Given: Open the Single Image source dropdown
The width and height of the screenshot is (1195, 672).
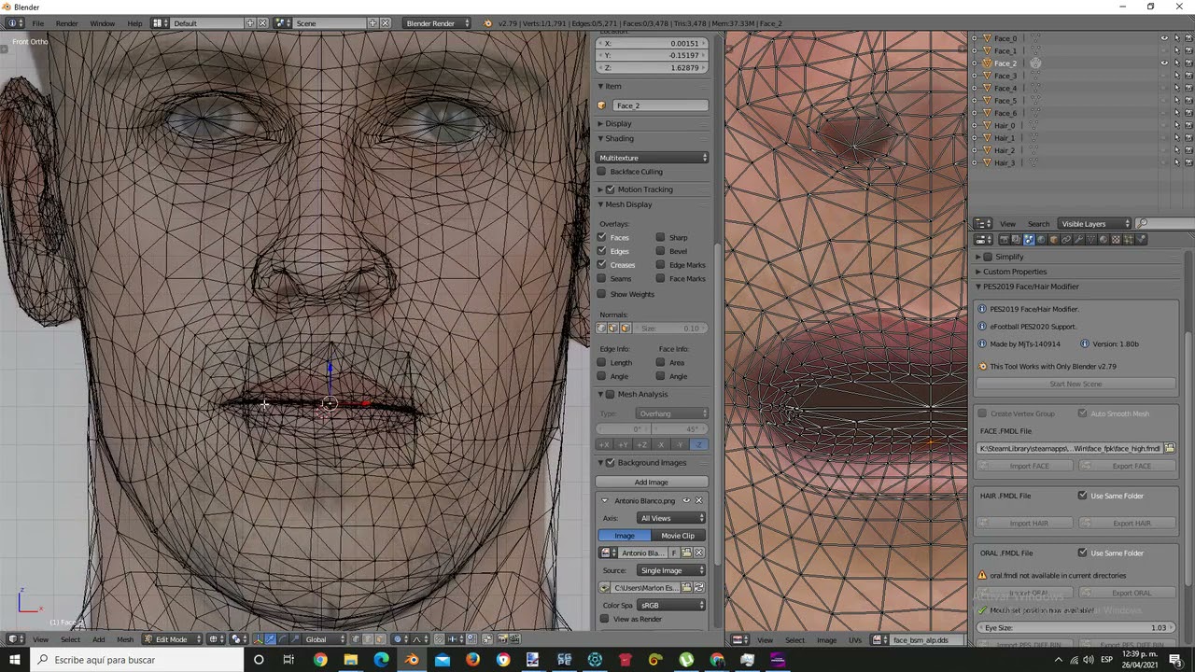Looking at the screenshot, I should pyautogui.click(x=671, y=570).
